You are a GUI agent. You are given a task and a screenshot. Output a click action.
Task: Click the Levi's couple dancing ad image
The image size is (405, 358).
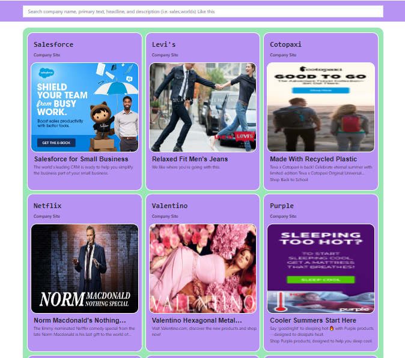202,107
